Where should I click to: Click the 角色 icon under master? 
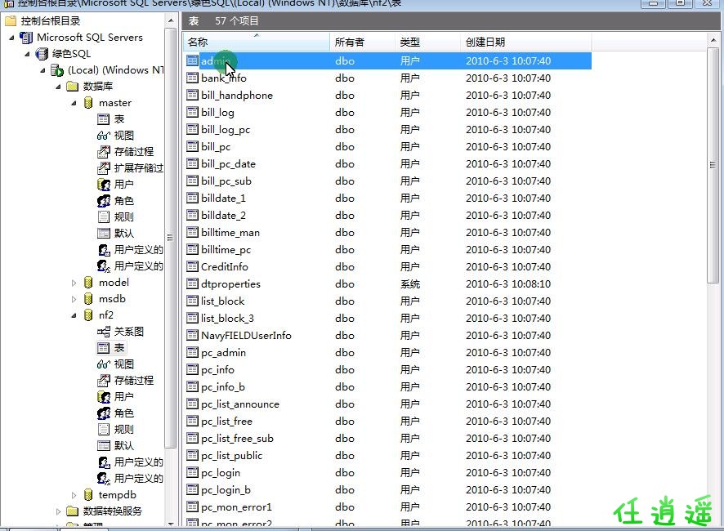pyautogui.click(x=104, y=201)
